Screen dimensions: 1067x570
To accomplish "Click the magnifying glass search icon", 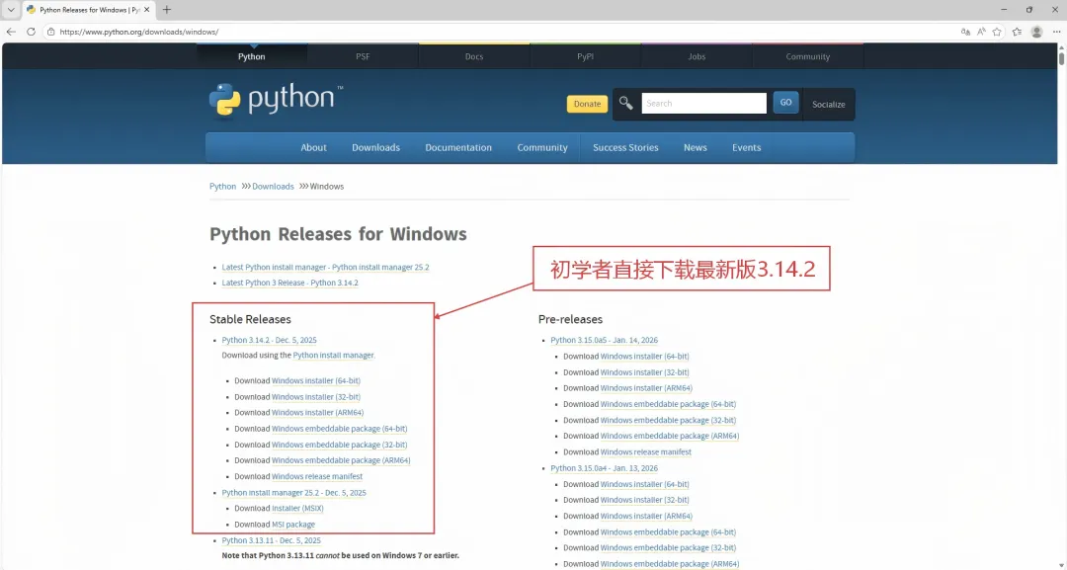I will coord(626,104).
